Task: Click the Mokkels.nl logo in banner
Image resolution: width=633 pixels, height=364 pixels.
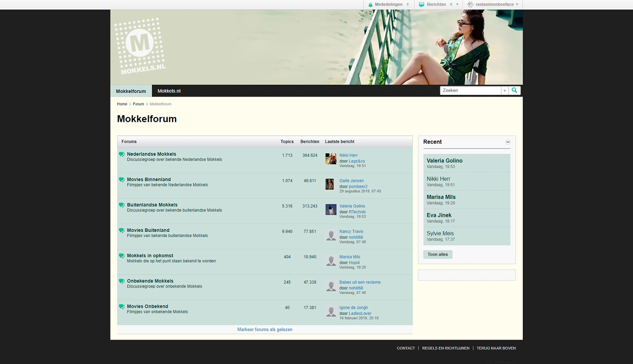Action: pyautogui.click(x=140, y=46)
